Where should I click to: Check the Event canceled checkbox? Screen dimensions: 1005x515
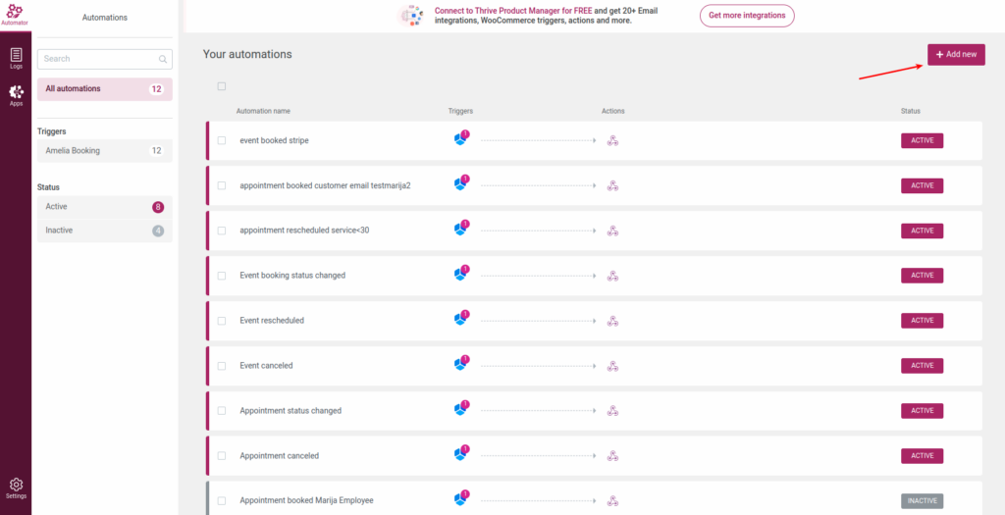point(222,366)
